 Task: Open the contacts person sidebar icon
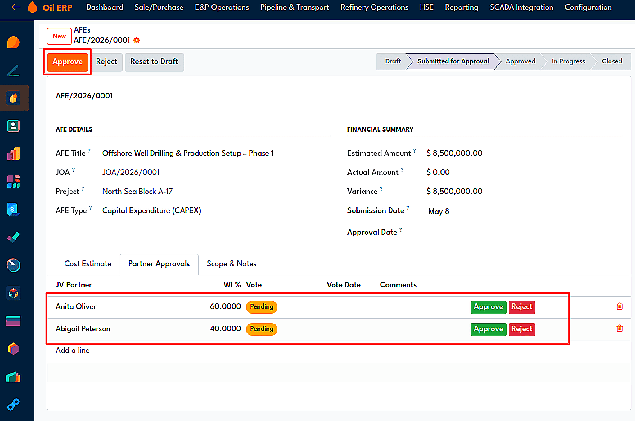pos(13,126)
